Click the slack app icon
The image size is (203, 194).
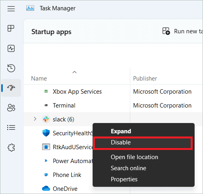[46, 119]
